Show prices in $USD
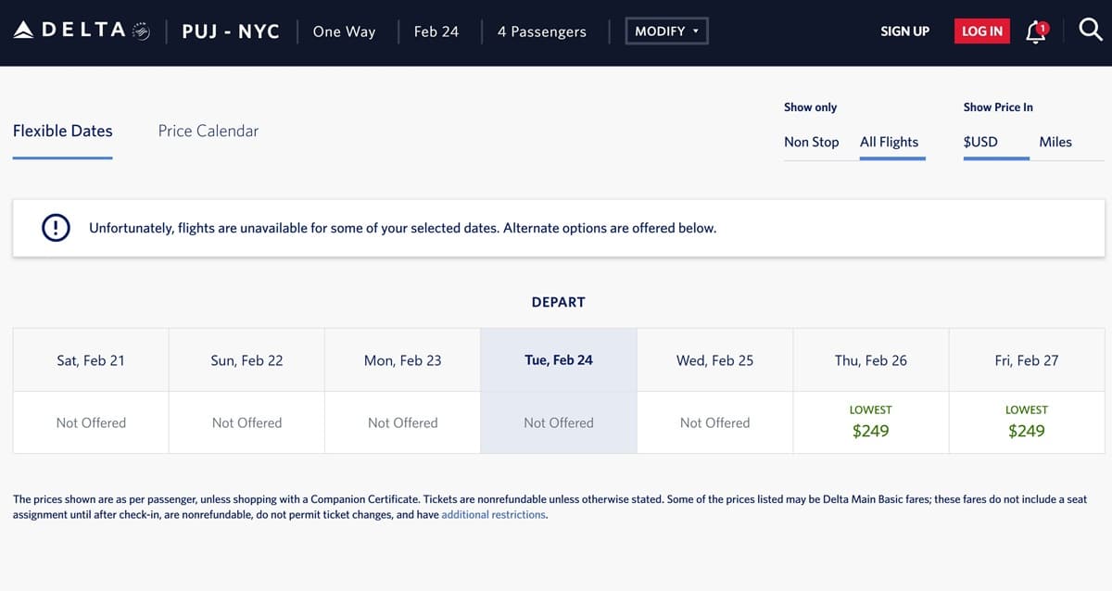This screenshot has height=591, width=1112. coord(980,142)
